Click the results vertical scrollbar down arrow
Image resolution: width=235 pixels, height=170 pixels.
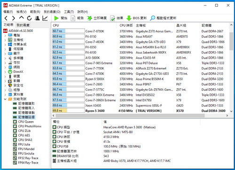231,111
